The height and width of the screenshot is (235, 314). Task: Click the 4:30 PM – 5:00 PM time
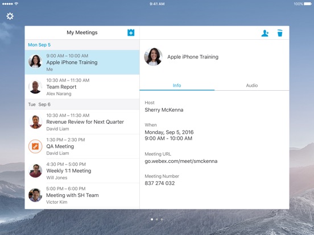point(66,164)
